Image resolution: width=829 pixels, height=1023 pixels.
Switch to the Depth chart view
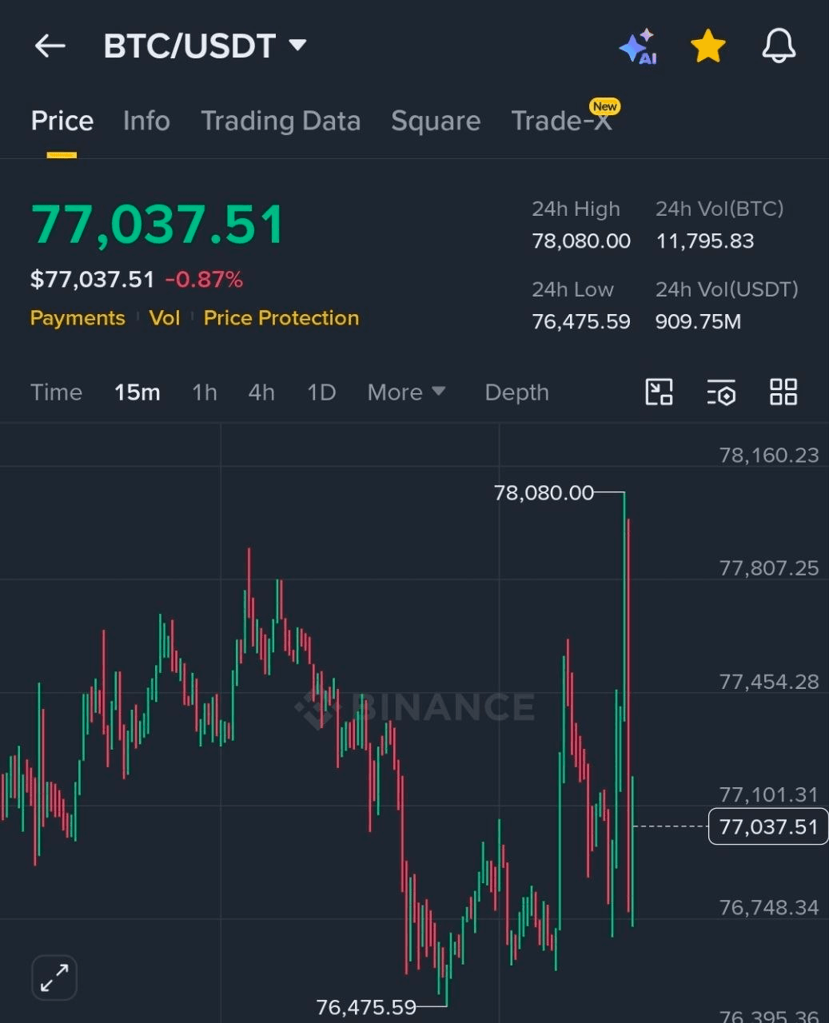[x=516, y=392]
